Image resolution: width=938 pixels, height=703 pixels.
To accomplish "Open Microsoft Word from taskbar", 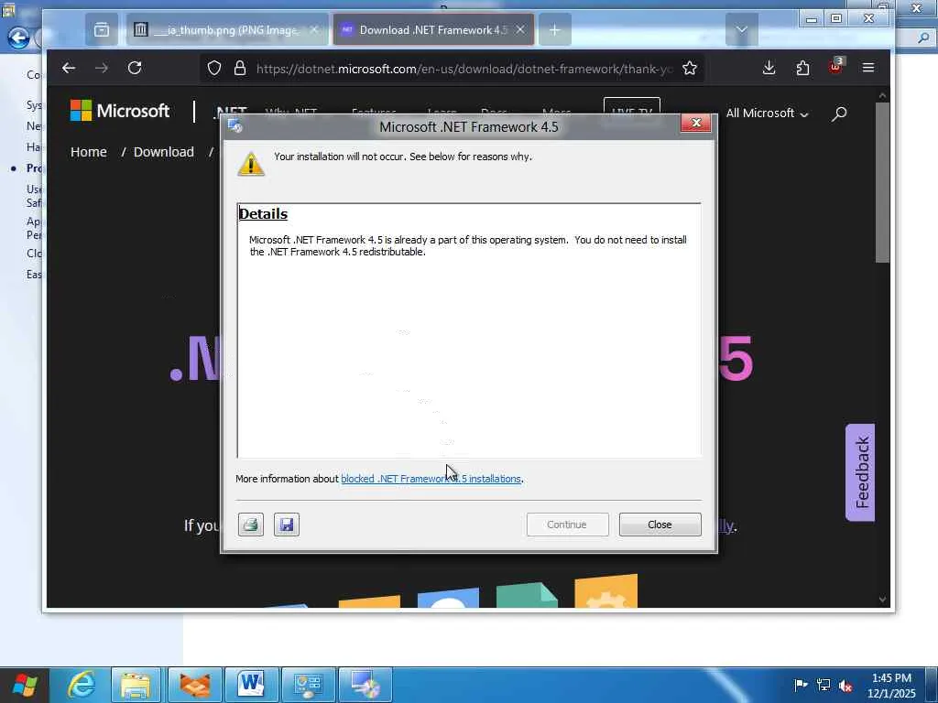I will [251, 685].
